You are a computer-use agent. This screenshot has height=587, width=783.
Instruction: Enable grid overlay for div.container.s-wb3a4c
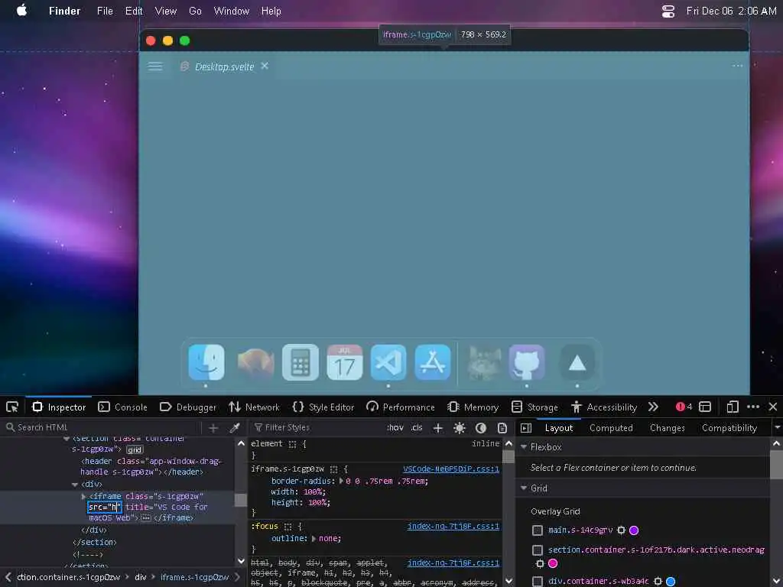coord(538,582)
